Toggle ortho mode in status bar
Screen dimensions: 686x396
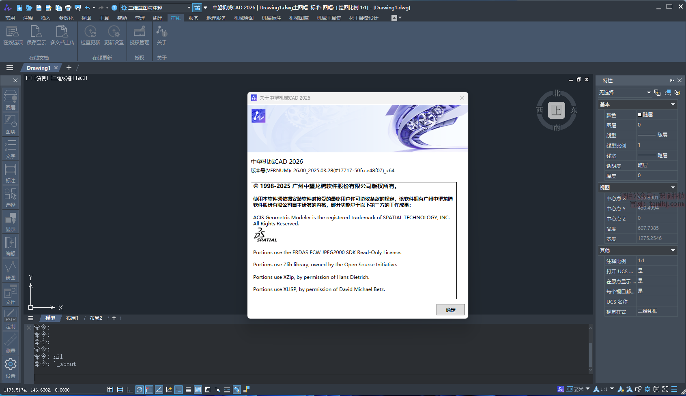pyautogui.click(x=130, y=390)
